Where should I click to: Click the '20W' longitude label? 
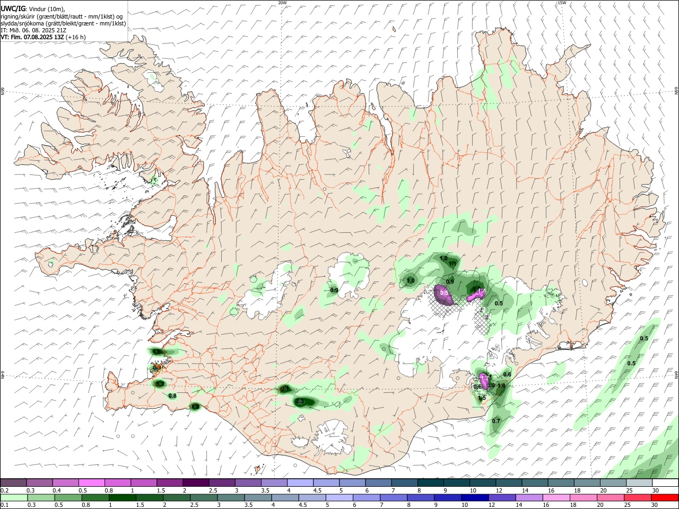tap(282, 3)
